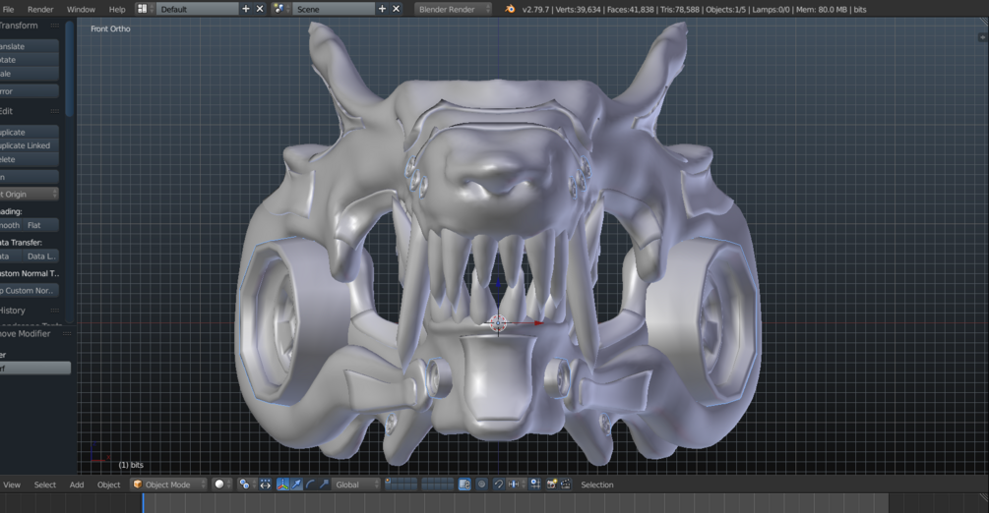Collapse the Remove Modifier operator panel
This screenshot has height=513, width=989.
[35, 333]
